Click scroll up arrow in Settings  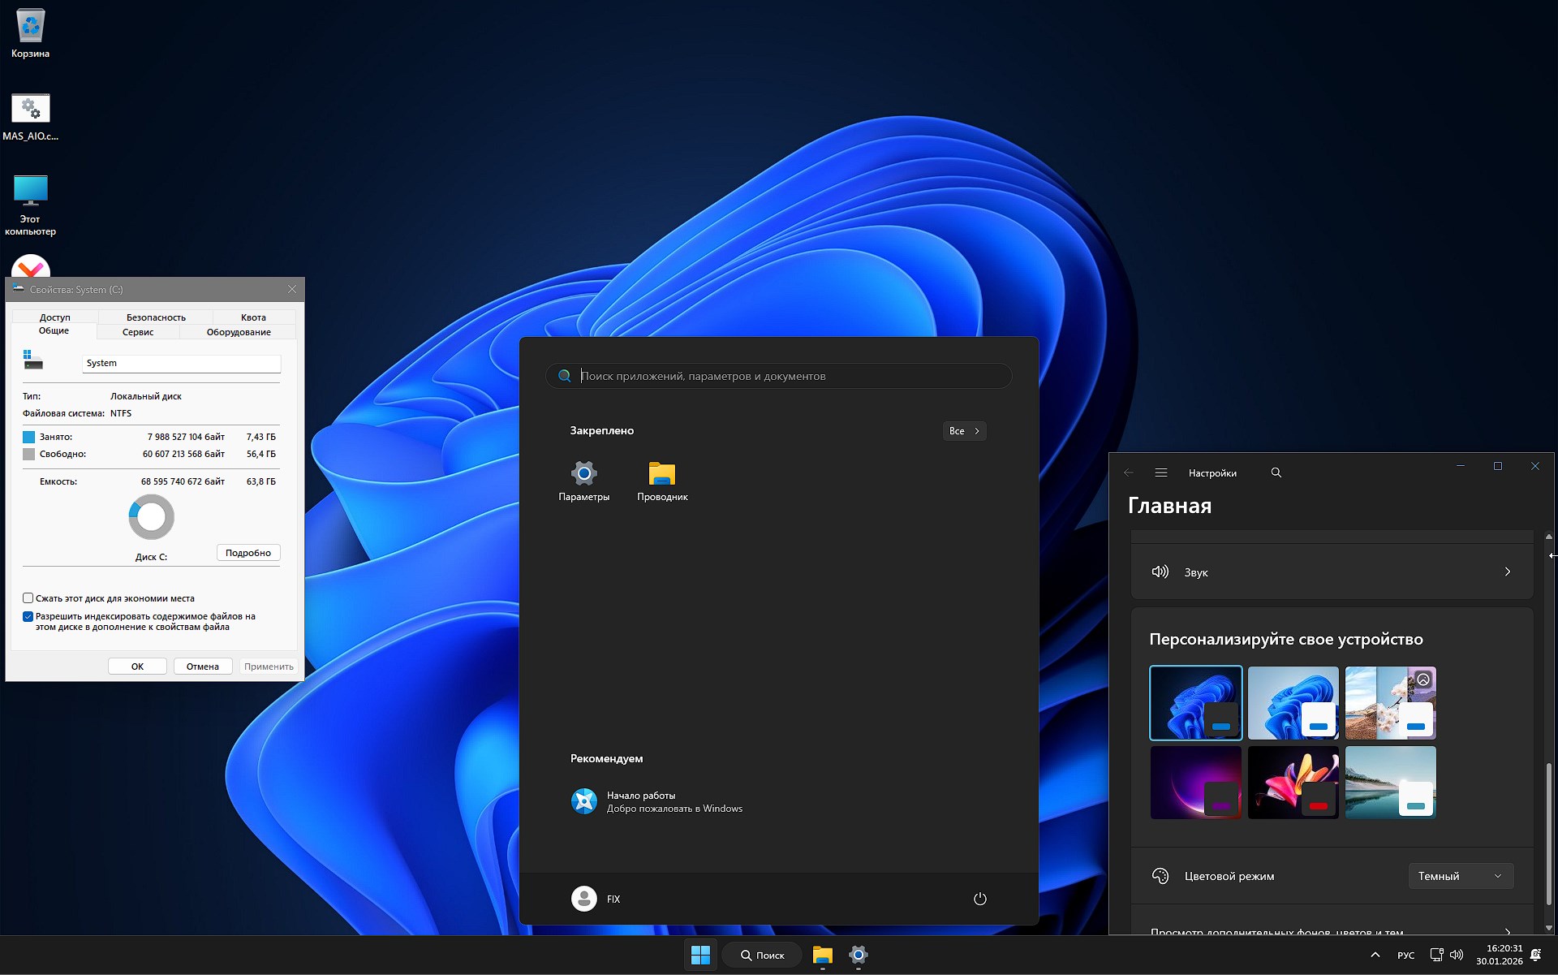pyautogui.click(x=1548, y=537)
